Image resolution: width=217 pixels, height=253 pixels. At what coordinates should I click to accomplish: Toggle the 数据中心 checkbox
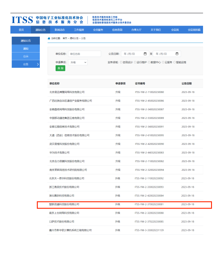(x=149, y=62)
